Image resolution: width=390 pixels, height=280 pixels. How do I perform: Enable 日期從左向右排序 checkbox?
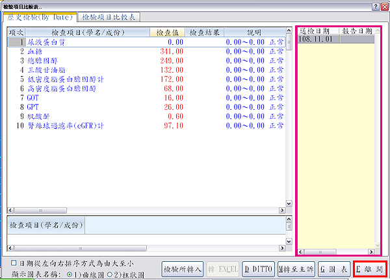pyautogui.click(x=15, y=263)
